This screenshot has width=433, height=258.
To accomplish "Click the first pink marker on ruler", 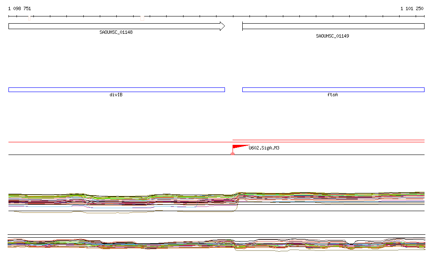I will (x=29, y=19).
